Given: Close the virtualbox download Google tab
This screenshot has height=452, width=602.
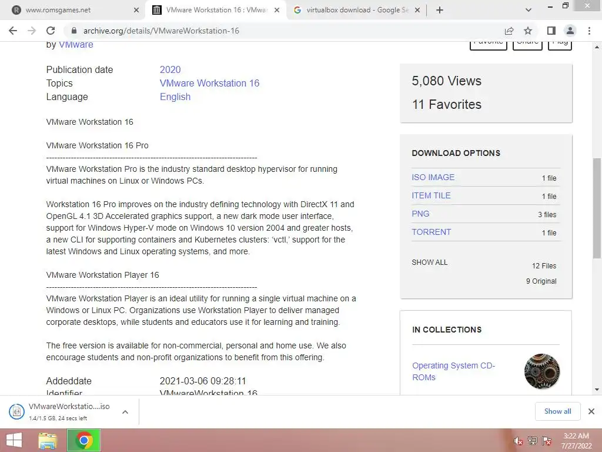Looking at the screenshot, I should [417, 10].
